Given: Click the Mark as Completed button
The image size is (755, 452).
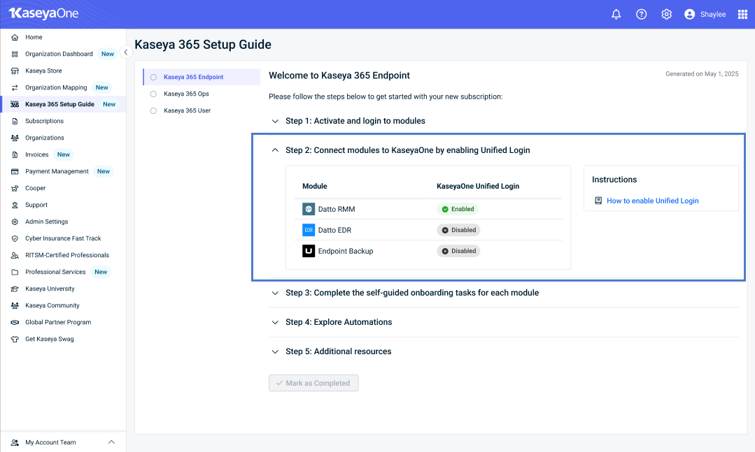Looking at the screenshot, I should (313, 384).
